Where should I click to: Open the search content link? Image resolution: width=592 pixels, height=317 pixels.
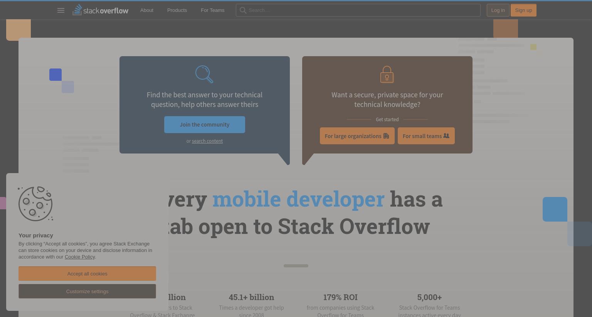pos(207,141)
